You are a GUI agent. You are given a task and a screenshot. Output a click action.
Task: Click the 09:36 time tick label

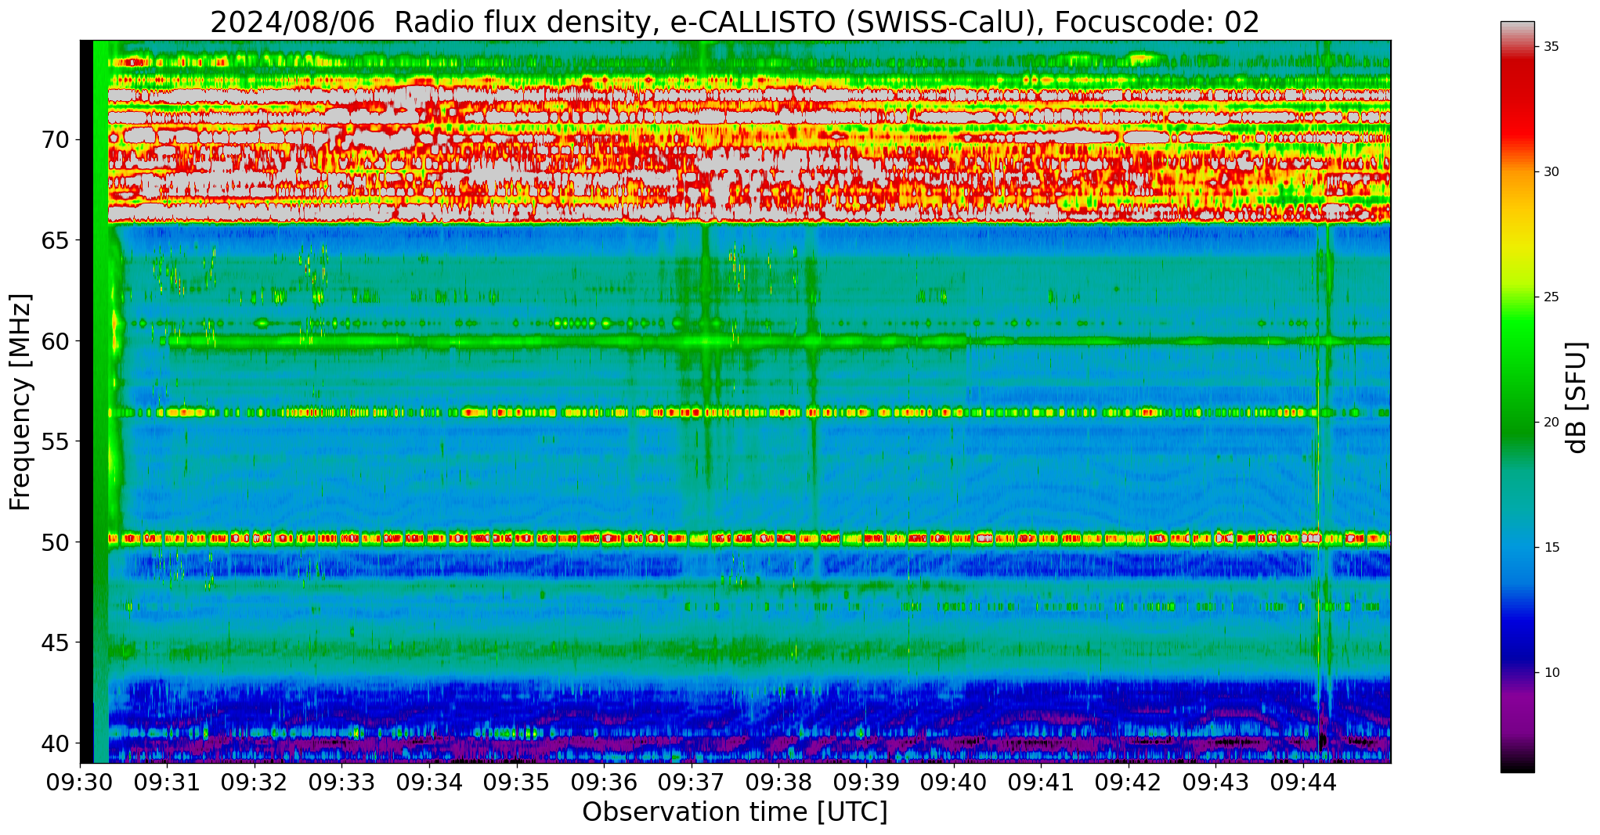(x=604, y=783)
